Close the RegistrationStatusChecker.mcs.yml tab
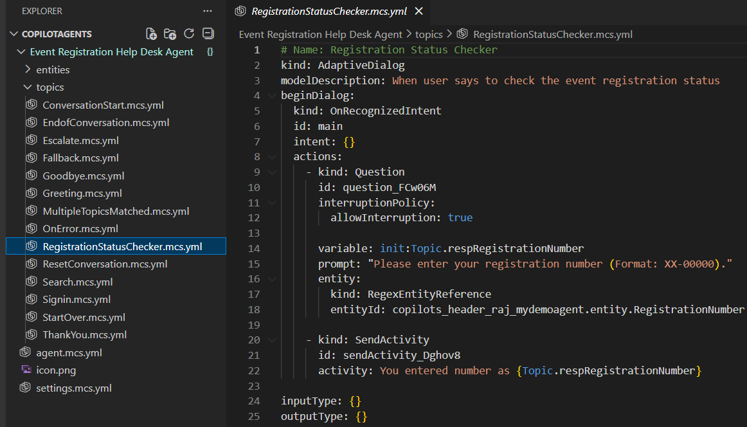Viewport: 747px width, 427px height. [419, 12]
